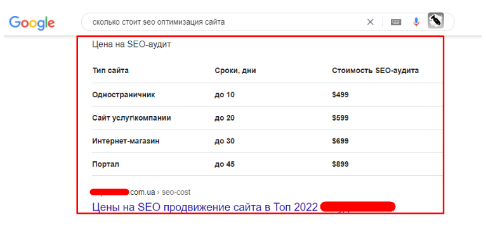This screenshot has width=486, height=231.
Task: Click the 'Сроки, дни' column header
Action: click(x=235, y=71)
